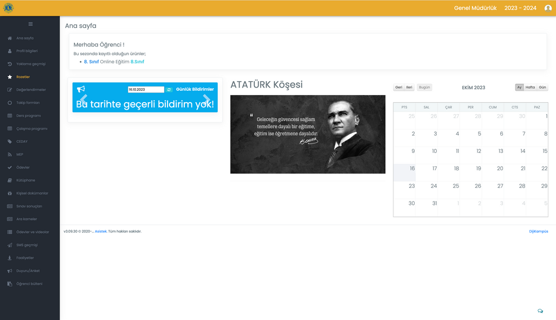Open the chat bubble icon at bottom right
This screenshot has width=556, height=320.
[x=540, y=311]
